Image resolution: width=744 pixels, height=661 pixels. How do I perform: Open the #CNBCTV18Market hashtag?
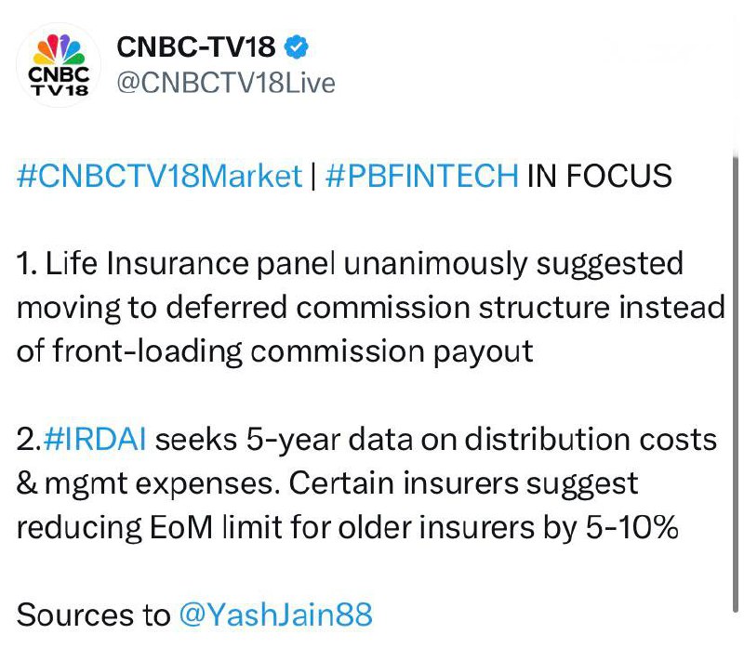[159, 175]
